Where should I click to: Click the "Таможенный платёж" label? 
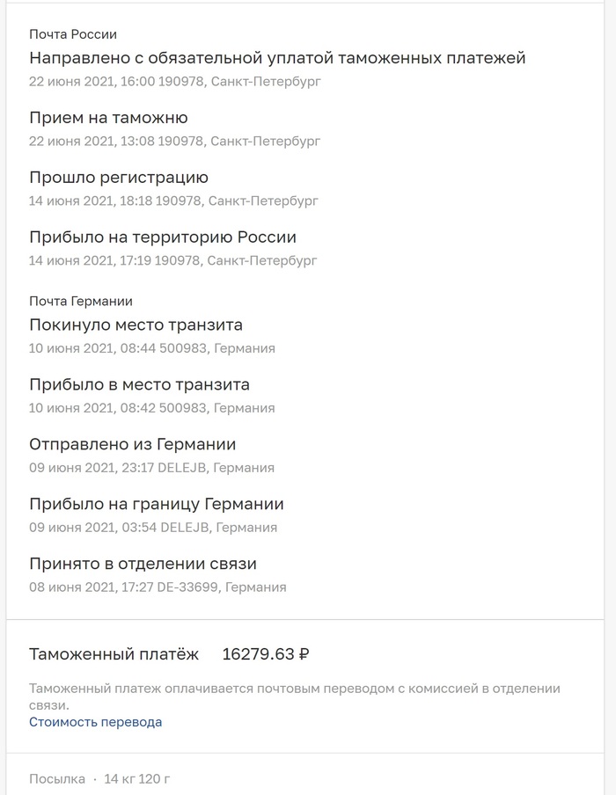(x=114, y=654)
